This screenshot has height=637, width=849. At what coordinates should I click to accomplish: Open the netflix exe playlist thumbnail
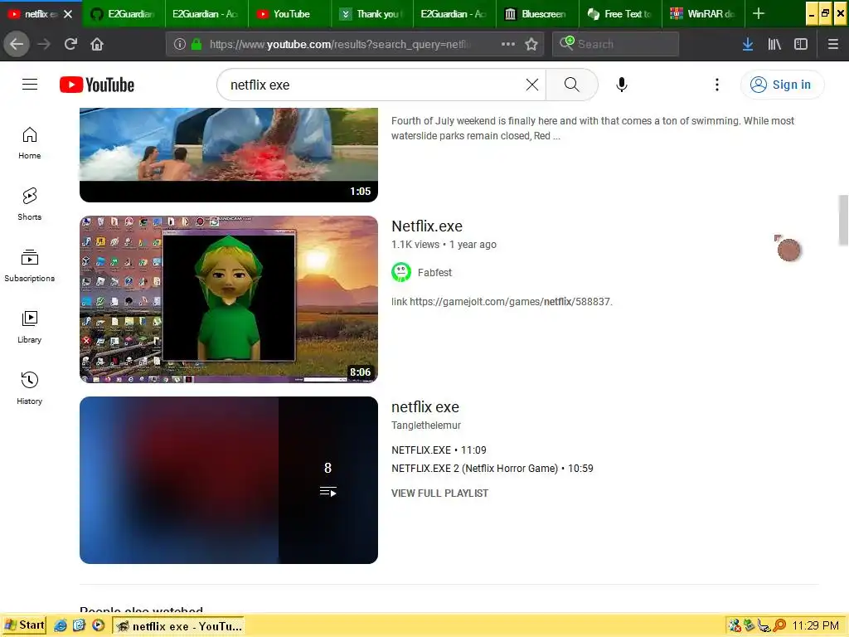point(229,480)
